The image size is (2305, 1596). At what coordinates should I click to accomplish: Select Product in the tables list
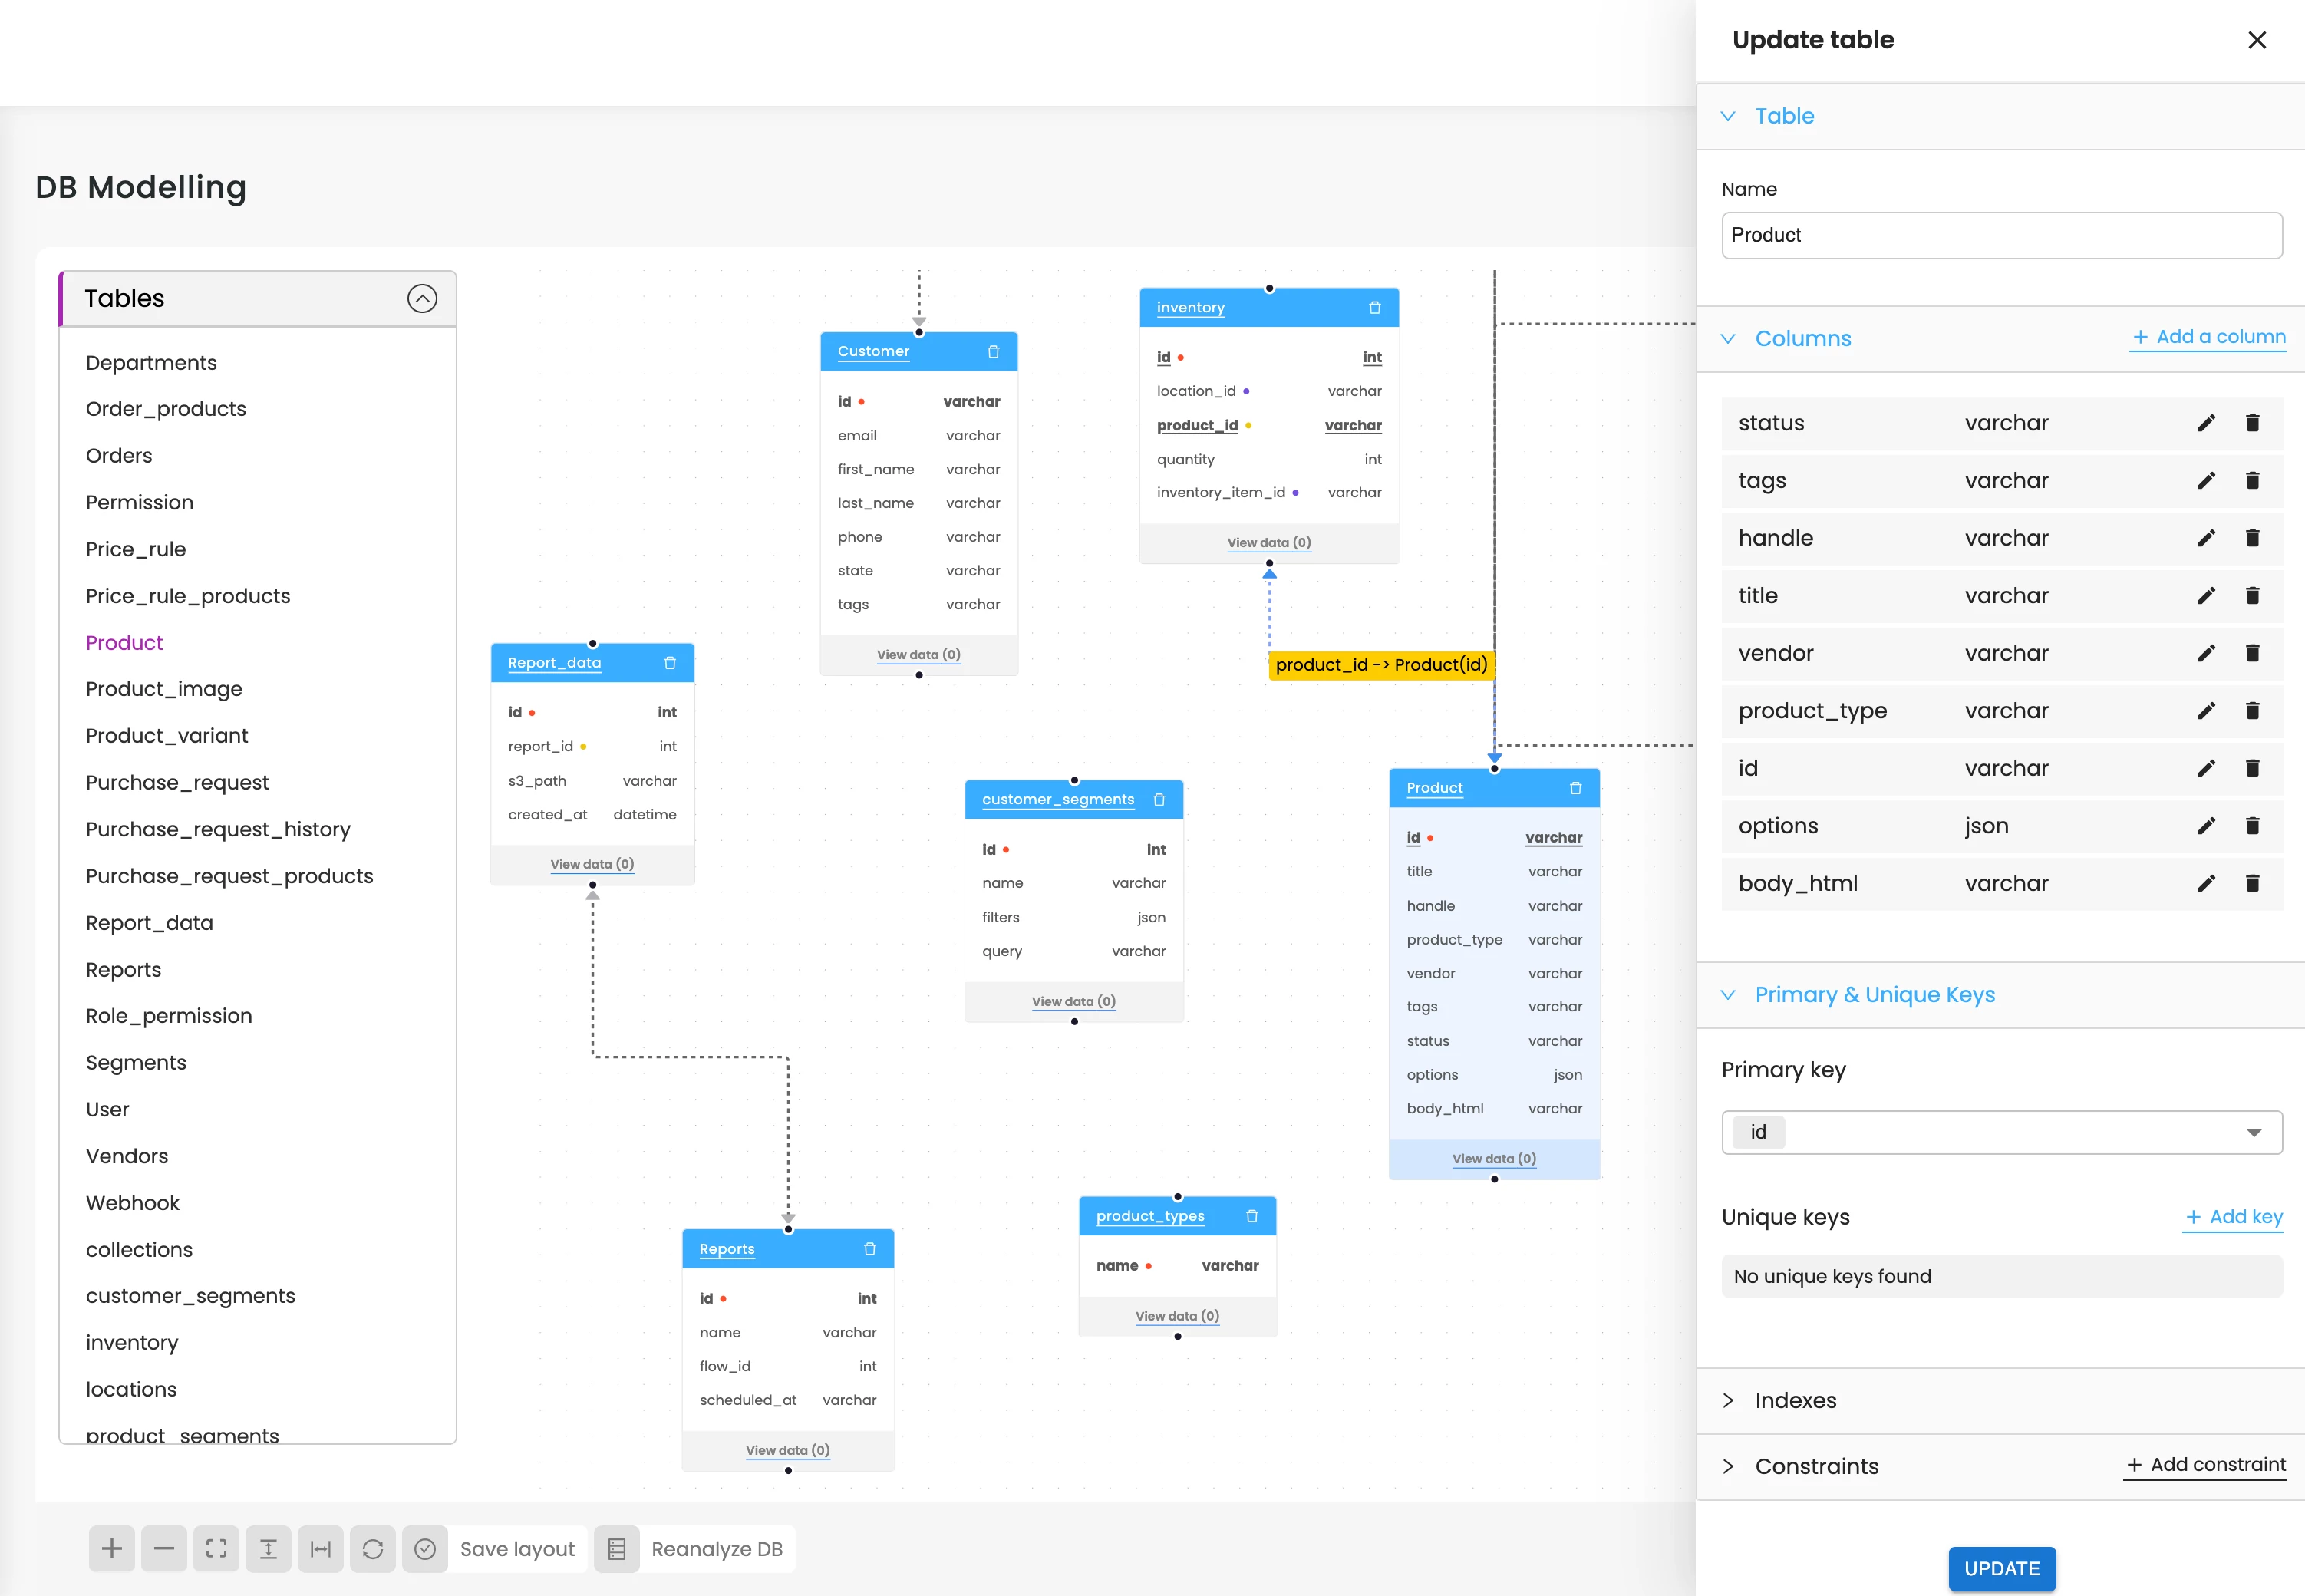[x=124, y=642]
